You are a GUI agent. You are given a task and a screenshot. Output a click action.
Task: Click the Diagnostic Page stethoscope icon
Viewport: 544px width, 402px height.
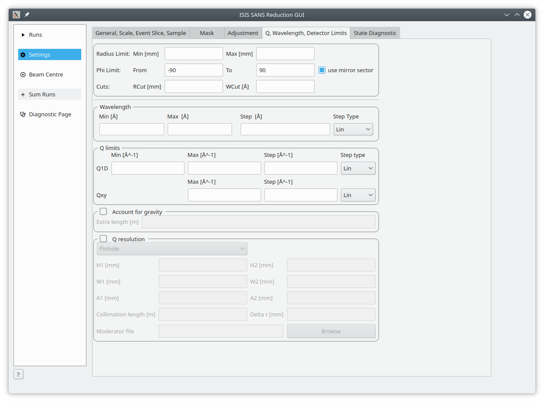point(23,115)
